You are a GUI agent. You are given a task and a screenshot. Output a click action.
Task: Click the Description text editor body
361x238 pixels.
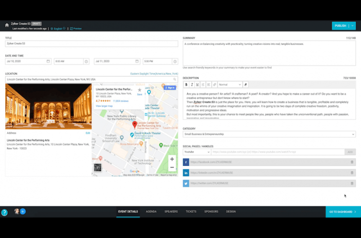pyautogui.click(x=269, y=104)
